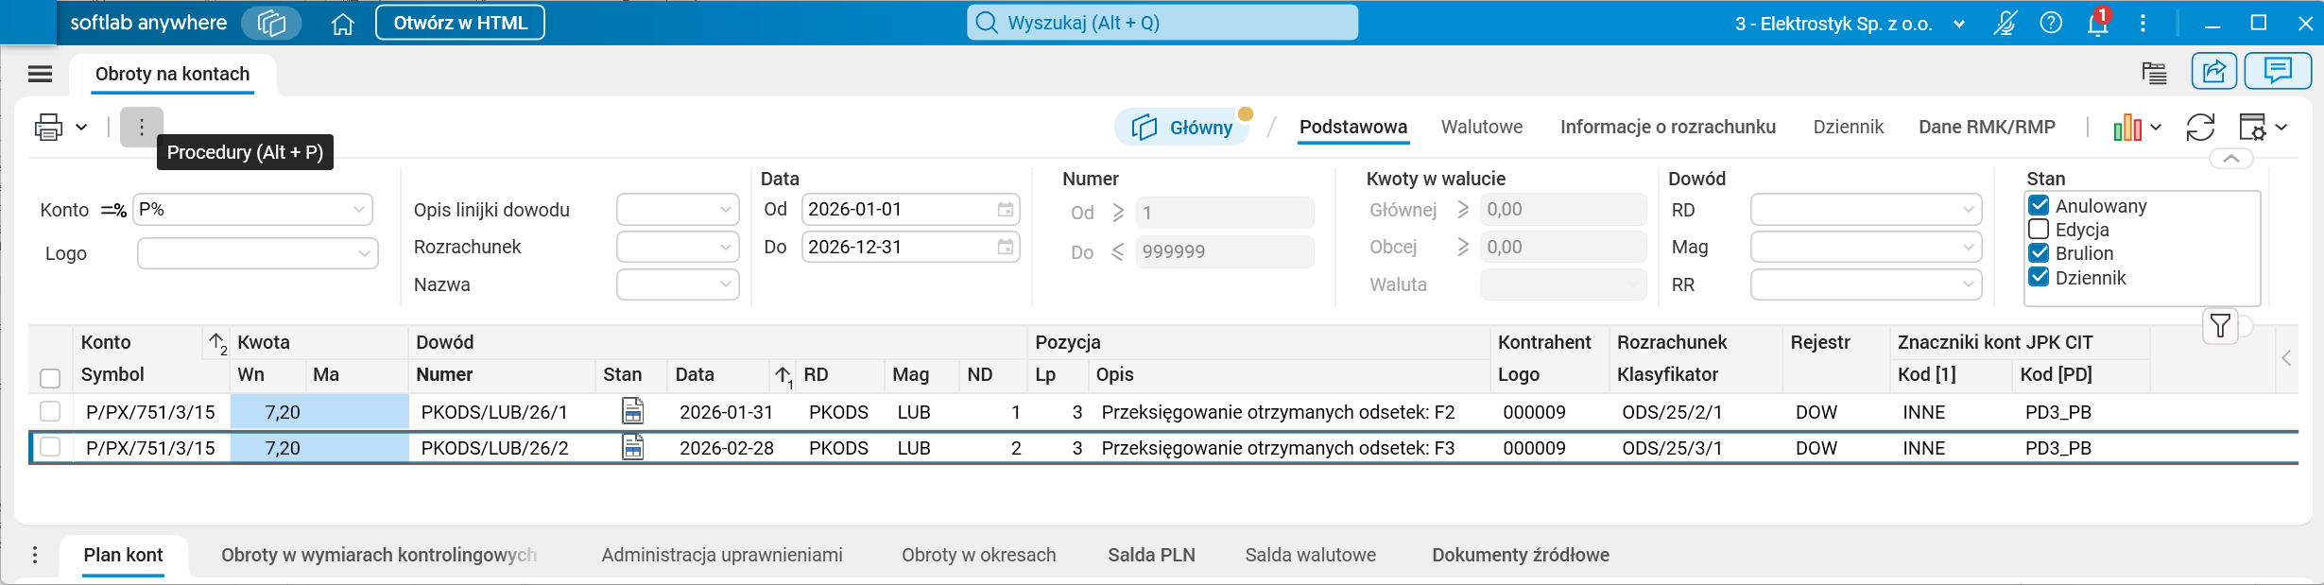
Task: Open the Rozrachunek dropdown
Action: (x=678, y=247)
